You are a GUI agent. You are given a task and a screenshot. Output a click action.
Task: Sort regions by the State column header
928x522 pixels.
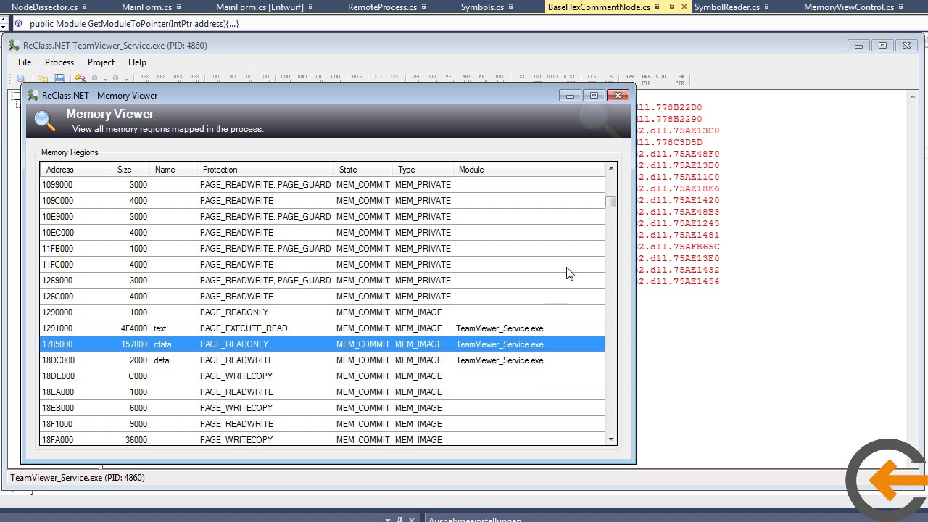[x=363, y=170]
